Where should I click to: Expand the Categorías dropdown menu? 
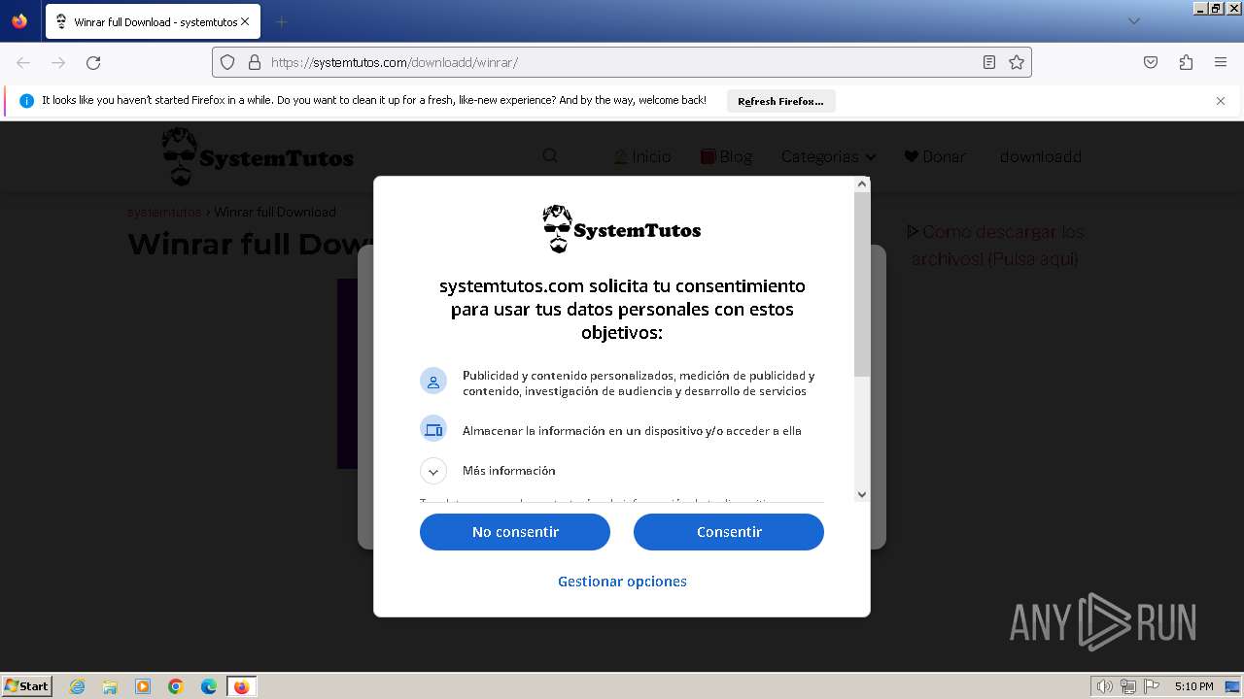coord(828,156)
